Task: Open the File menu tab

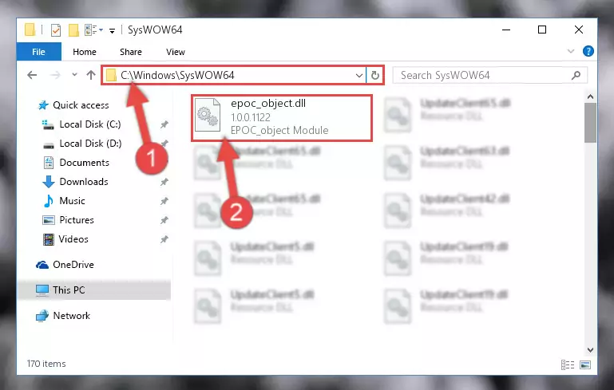Action: click(38, 52)
